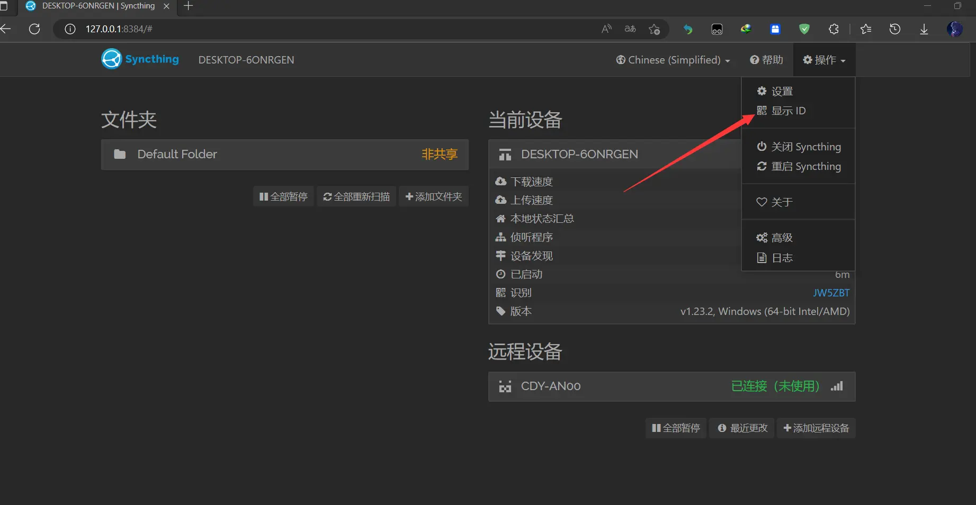Choose 重启 Syncthing menu entry

[x=798, y=166]
